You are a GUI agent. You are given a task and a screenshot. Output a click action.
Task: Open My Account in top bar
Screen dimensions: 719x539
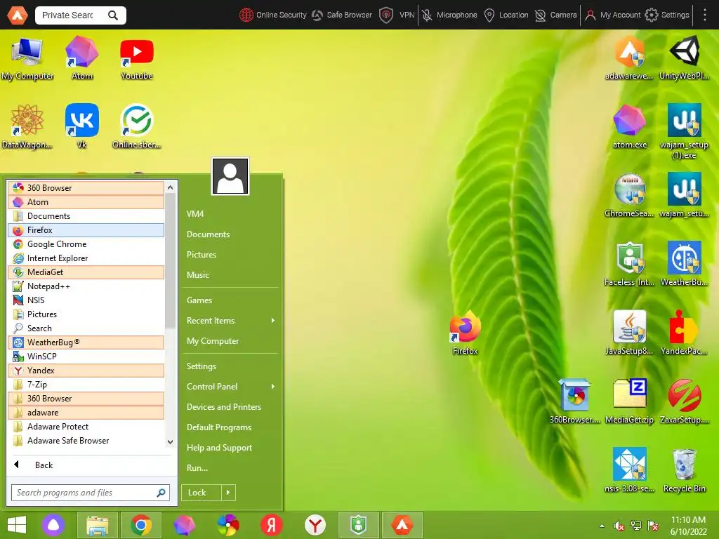(613, 15)
